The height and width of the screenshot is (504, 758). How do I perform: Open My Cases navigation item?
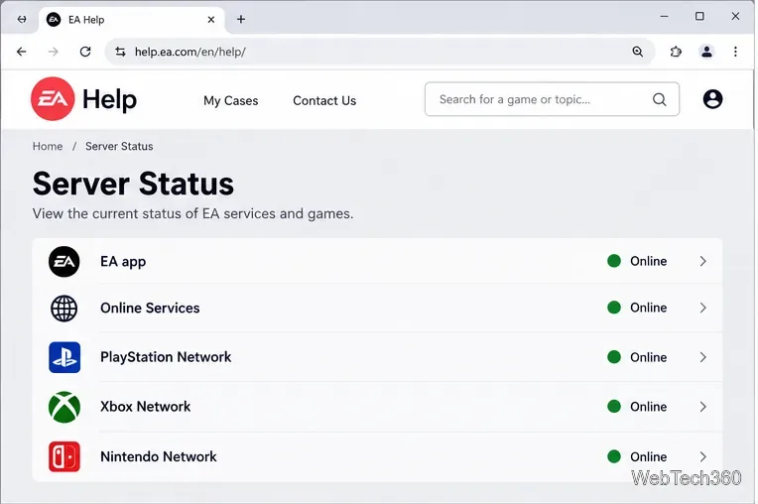pyautogui.click(x=230, y=100)
